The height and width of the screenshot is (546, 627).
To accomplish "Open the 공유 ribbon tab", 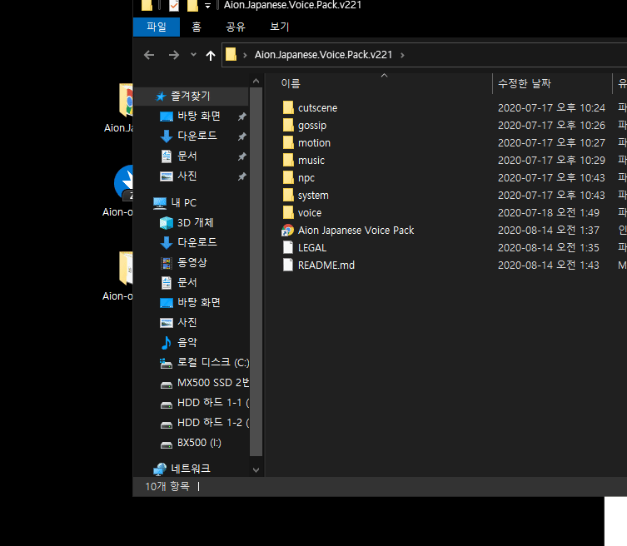I will 236,27.
